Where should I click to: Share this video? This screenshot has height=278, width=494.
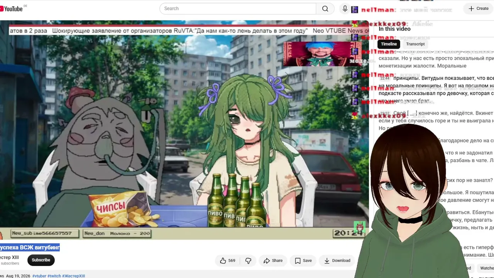point(273,261)
